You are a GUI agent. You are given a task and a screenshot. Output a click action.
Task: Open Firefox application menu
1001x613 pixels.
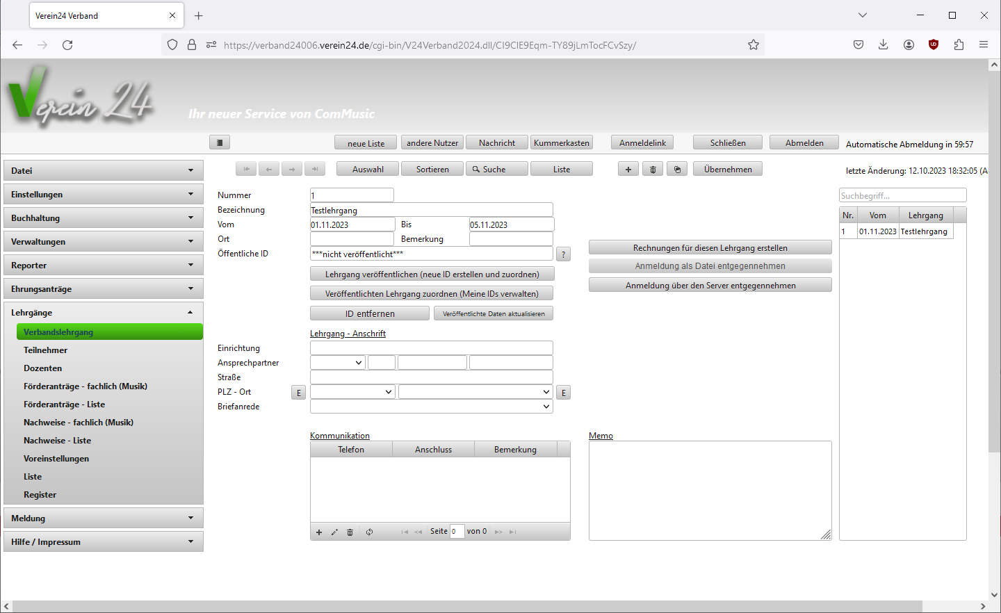coord(984,44)
